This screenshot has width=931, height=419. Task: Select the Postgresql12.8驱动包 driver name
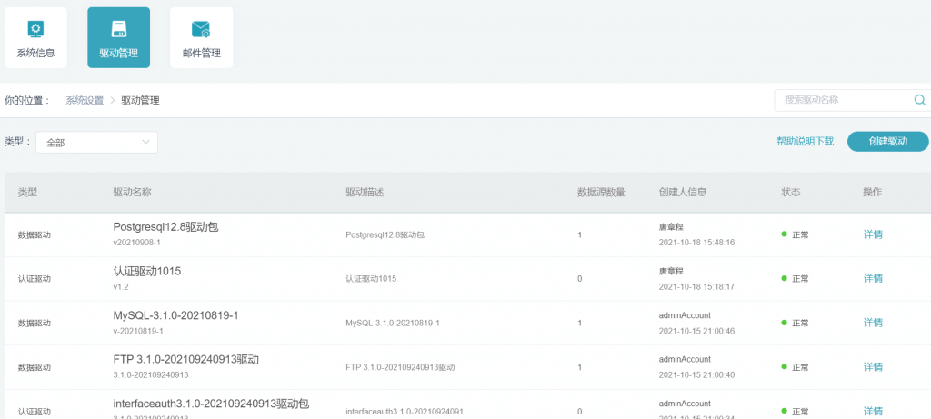(x=166, y=227)
